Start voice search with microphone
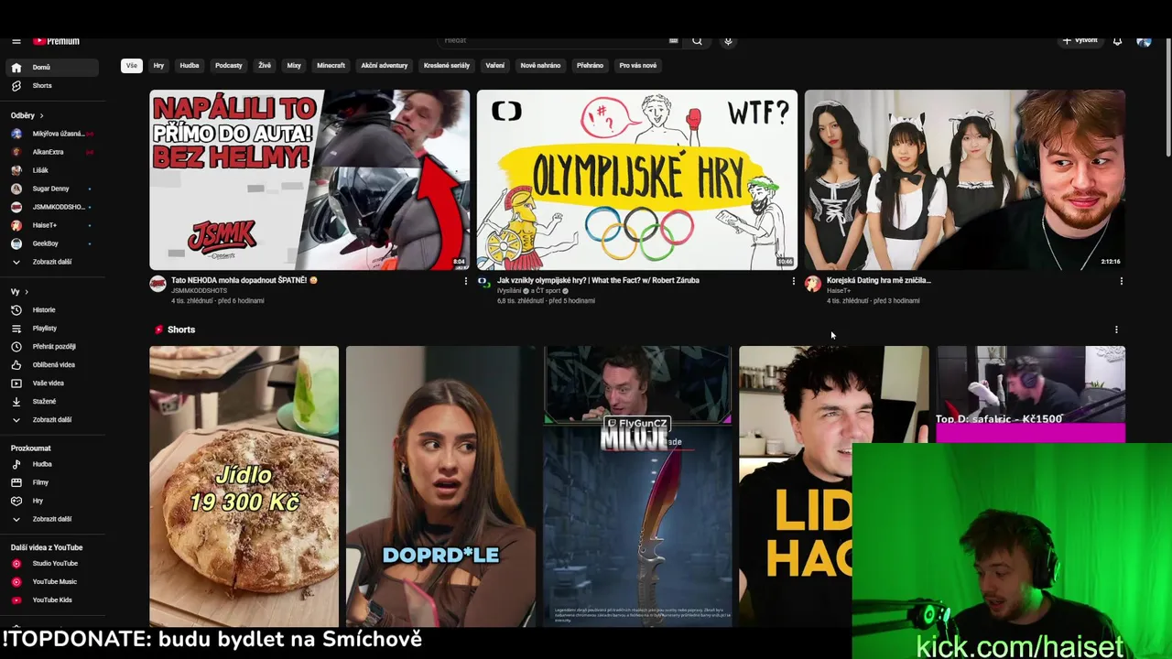The image size is (1172, 659). click(728, 41)
